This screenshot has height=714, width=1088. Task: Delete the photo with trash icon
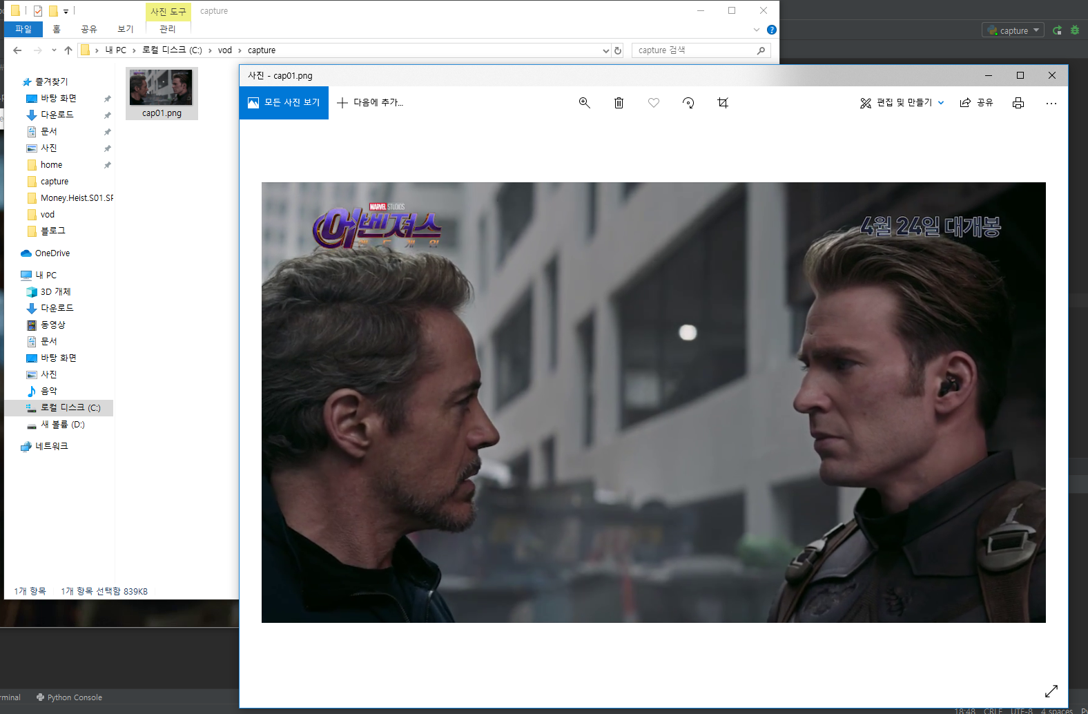(x=619, y=103)
